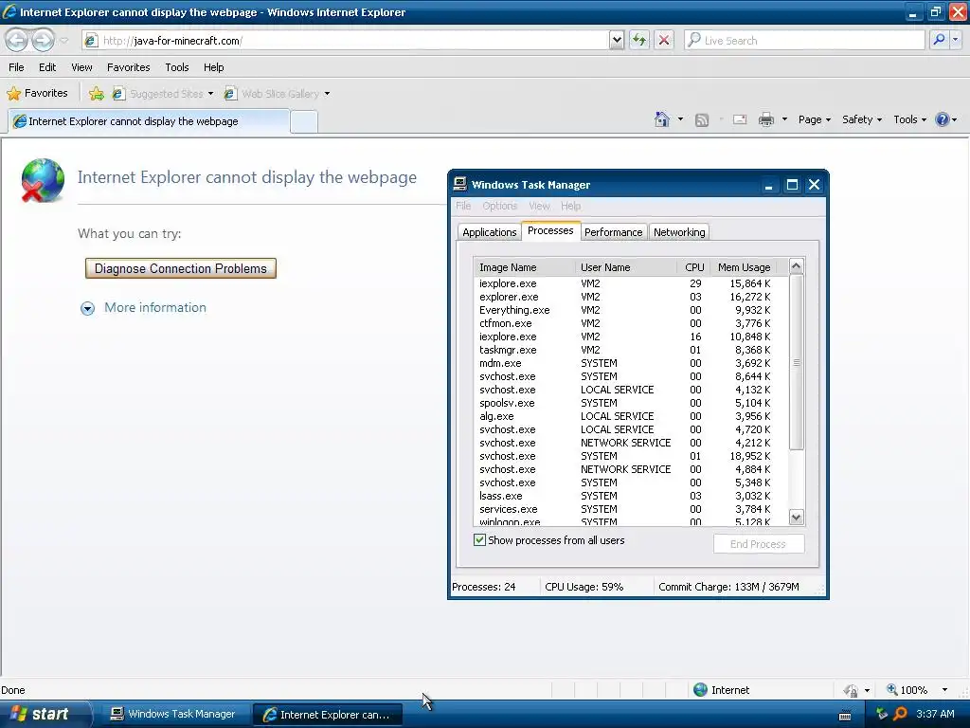Select the taskmgr.exe process row
The image size is (970, 728).
pos(630,350)
